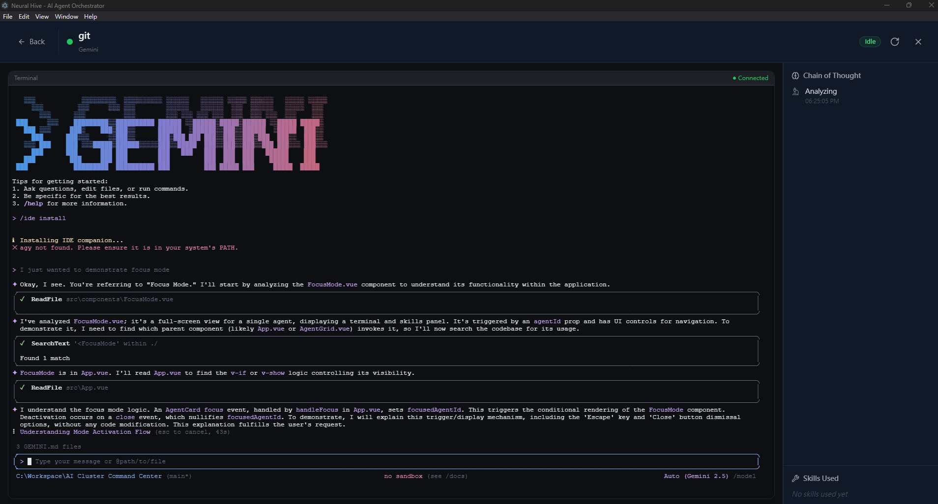This screenshot has height=504, width=938.
Task: Click the Chain of Thought brain icon
Action: [x=795, y=76]
